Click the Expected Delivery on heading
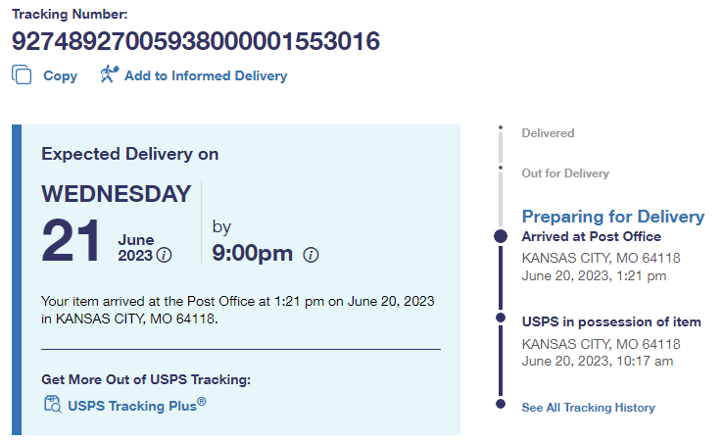The height and width of the screenshot is (442, 724). tap(130, 154)
